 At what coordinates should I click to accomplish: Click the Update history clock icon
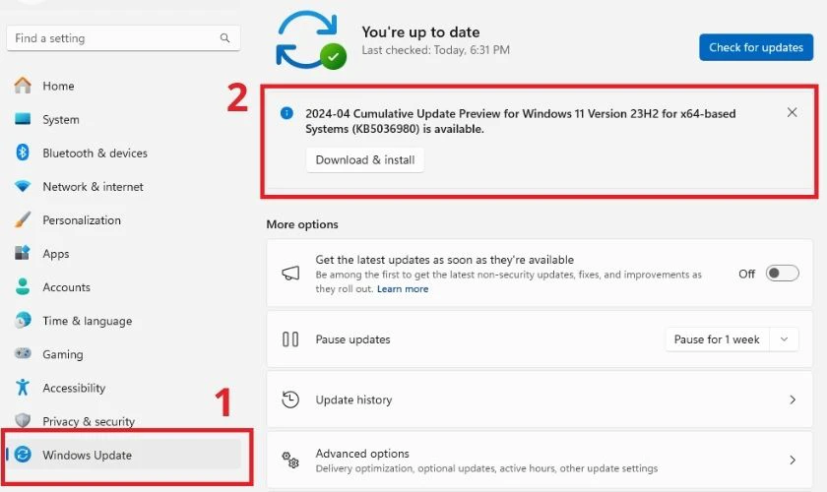[290, 400]
